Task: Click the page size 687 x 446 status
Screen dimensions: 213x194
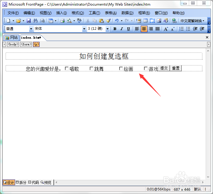Action: pyautogui.click(x=182, y=189)
